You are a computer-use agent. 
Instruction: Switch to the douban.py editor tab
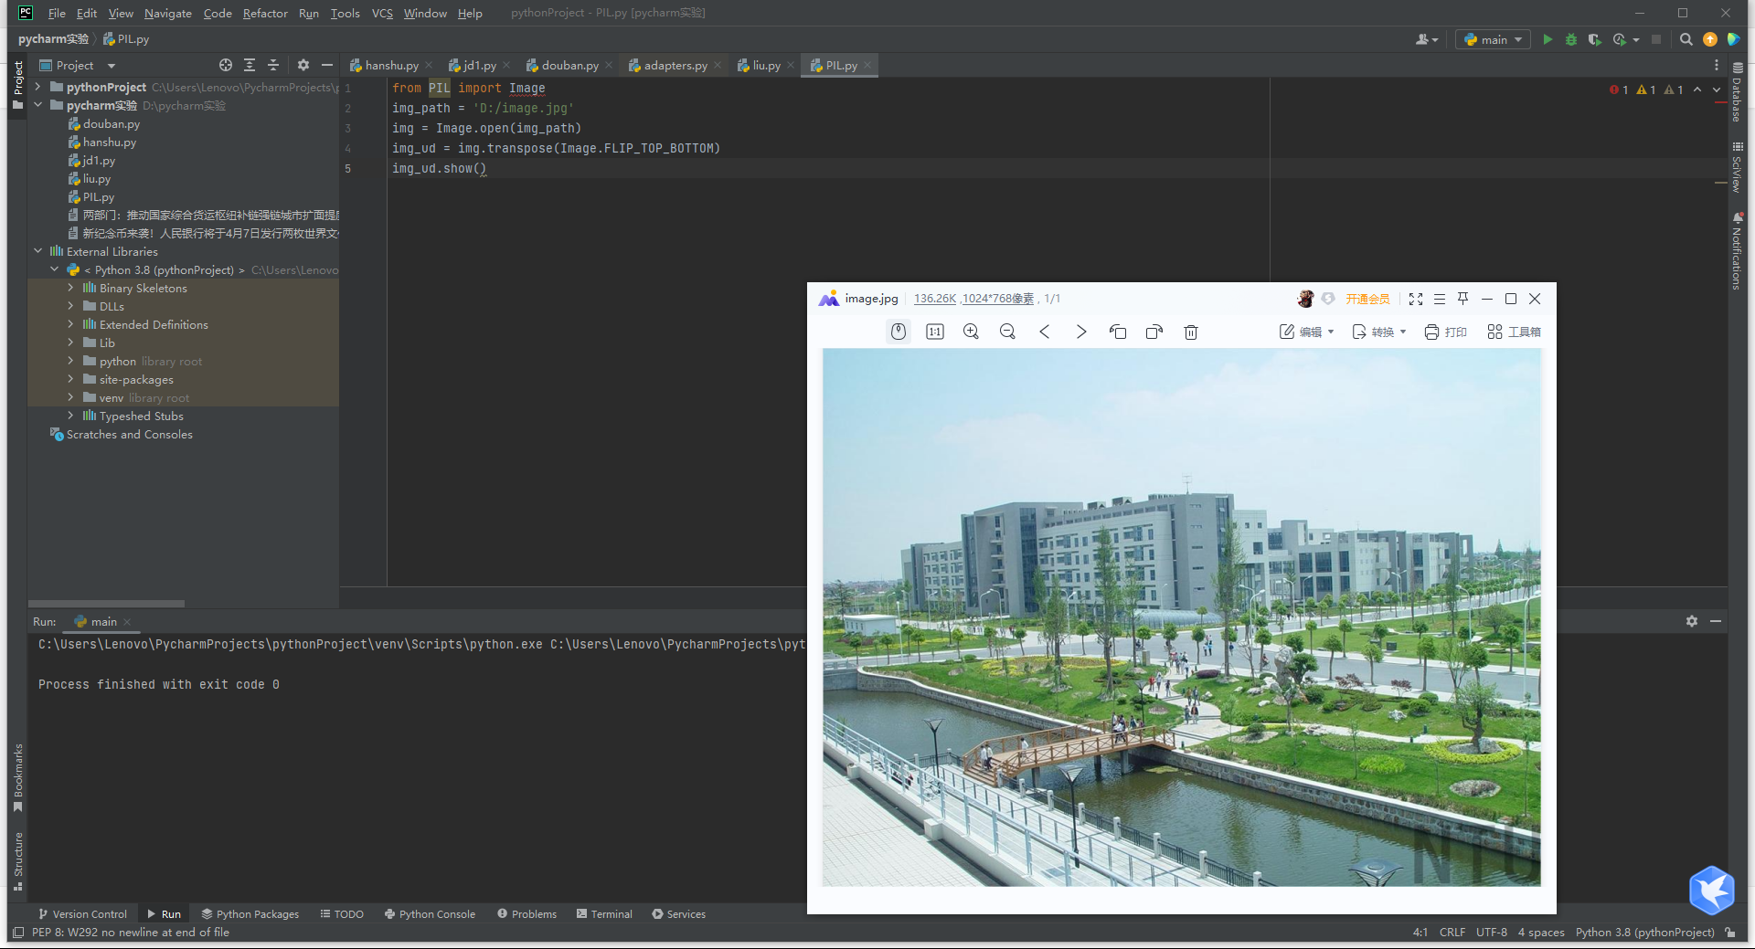tap(569, 65)
